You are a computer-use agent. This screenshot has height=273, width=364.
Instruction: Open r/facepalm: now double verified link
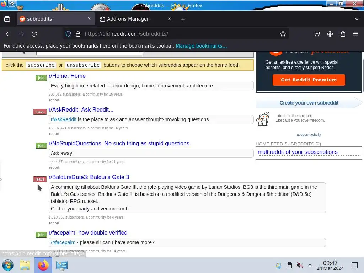click(88, 232)
